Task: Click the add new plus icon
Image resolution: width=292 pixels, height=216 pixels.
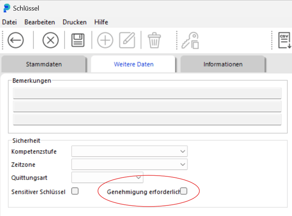Action: pos(105,40)
